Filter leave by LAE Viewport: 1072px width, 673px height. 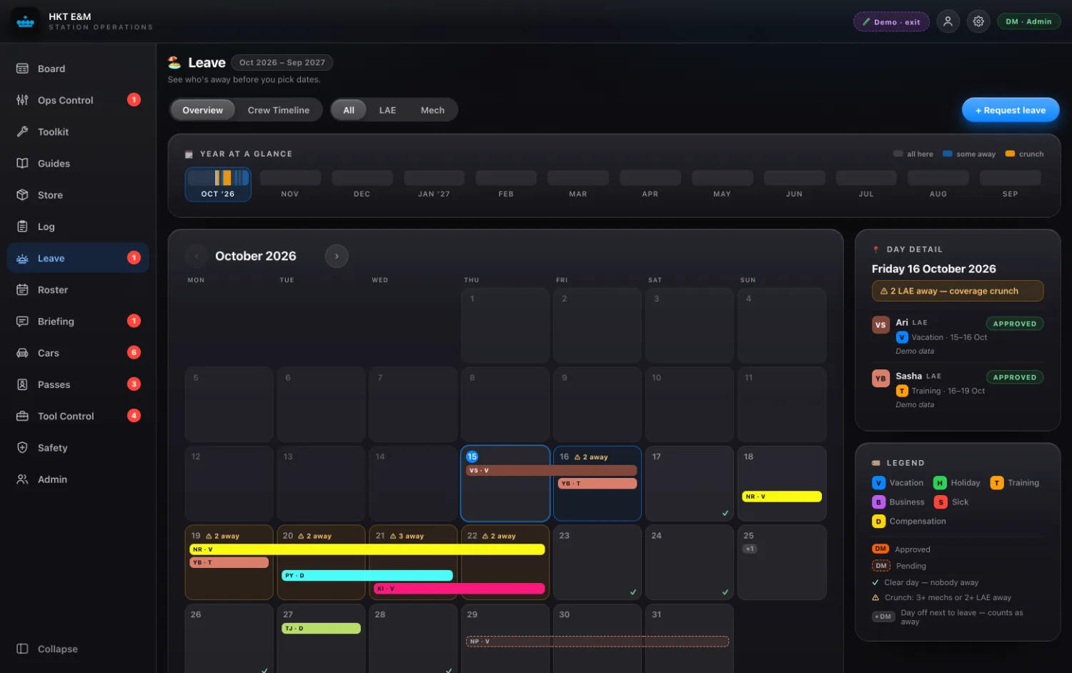tap(387, 110)
